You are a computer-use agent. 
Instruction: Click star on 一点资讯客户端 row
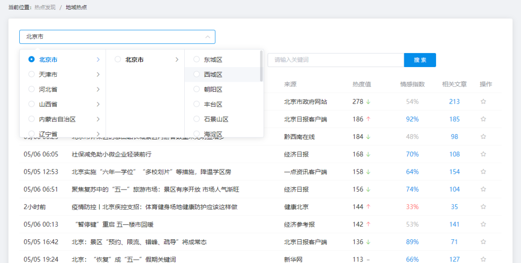tap(483, 172)
